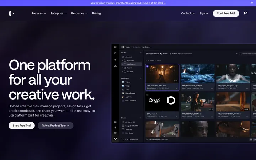Click Start Free Trial in header
Viewport: 256px width, 160px height.
[226, 14]
